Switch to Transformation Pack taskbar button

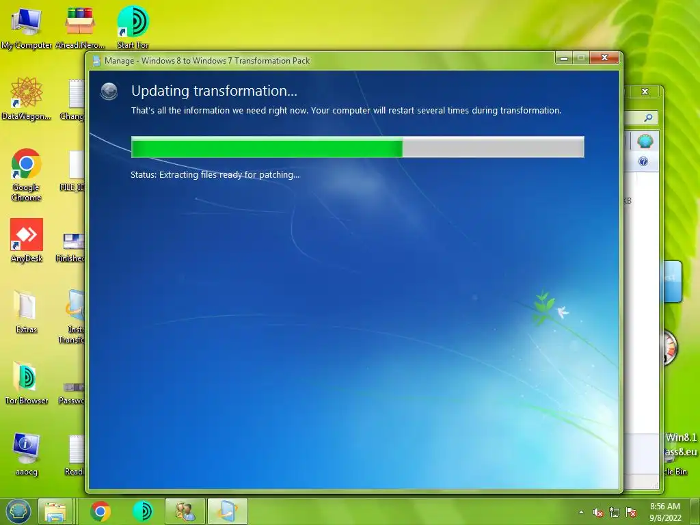227,511
